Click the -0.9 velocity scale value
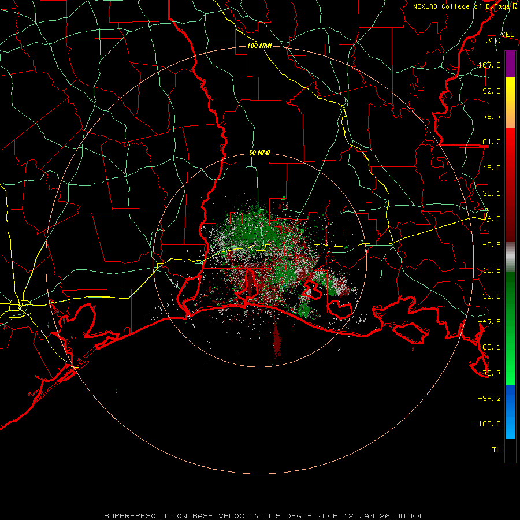 click(492, 244)
